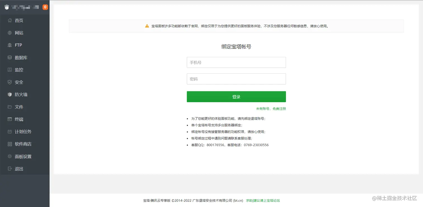Click the globe icon beside 网站

coord(10,33)
